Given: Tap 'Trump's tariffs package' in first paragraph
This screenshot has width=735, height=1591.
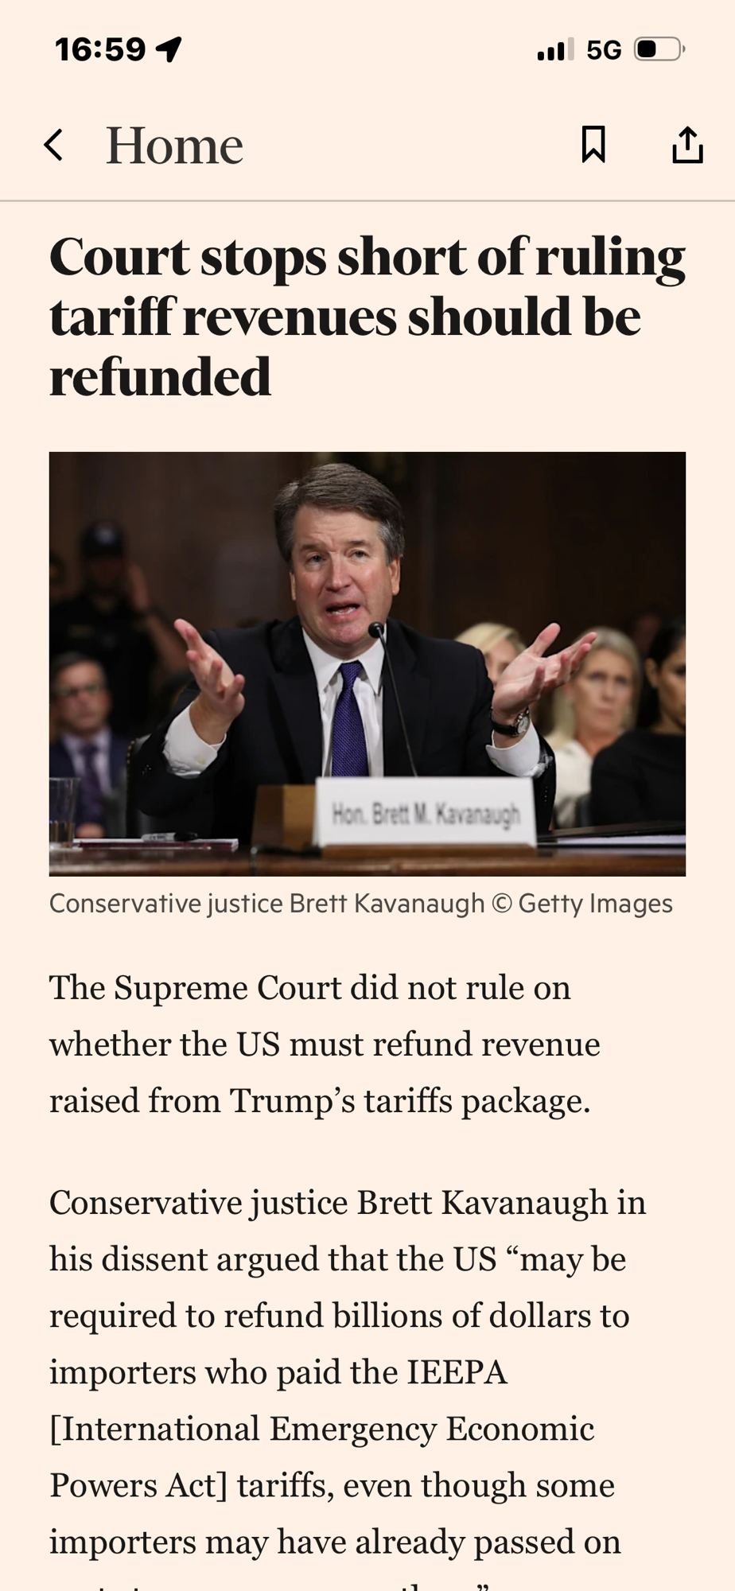Looking at the screenshot, I should coord(409,1101).
